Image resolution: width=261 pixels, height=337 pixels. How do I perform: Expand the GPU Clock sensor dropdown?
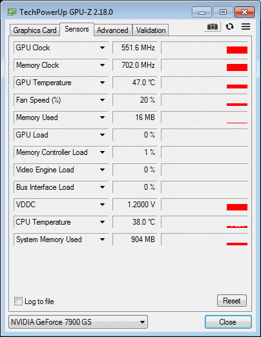102,48
